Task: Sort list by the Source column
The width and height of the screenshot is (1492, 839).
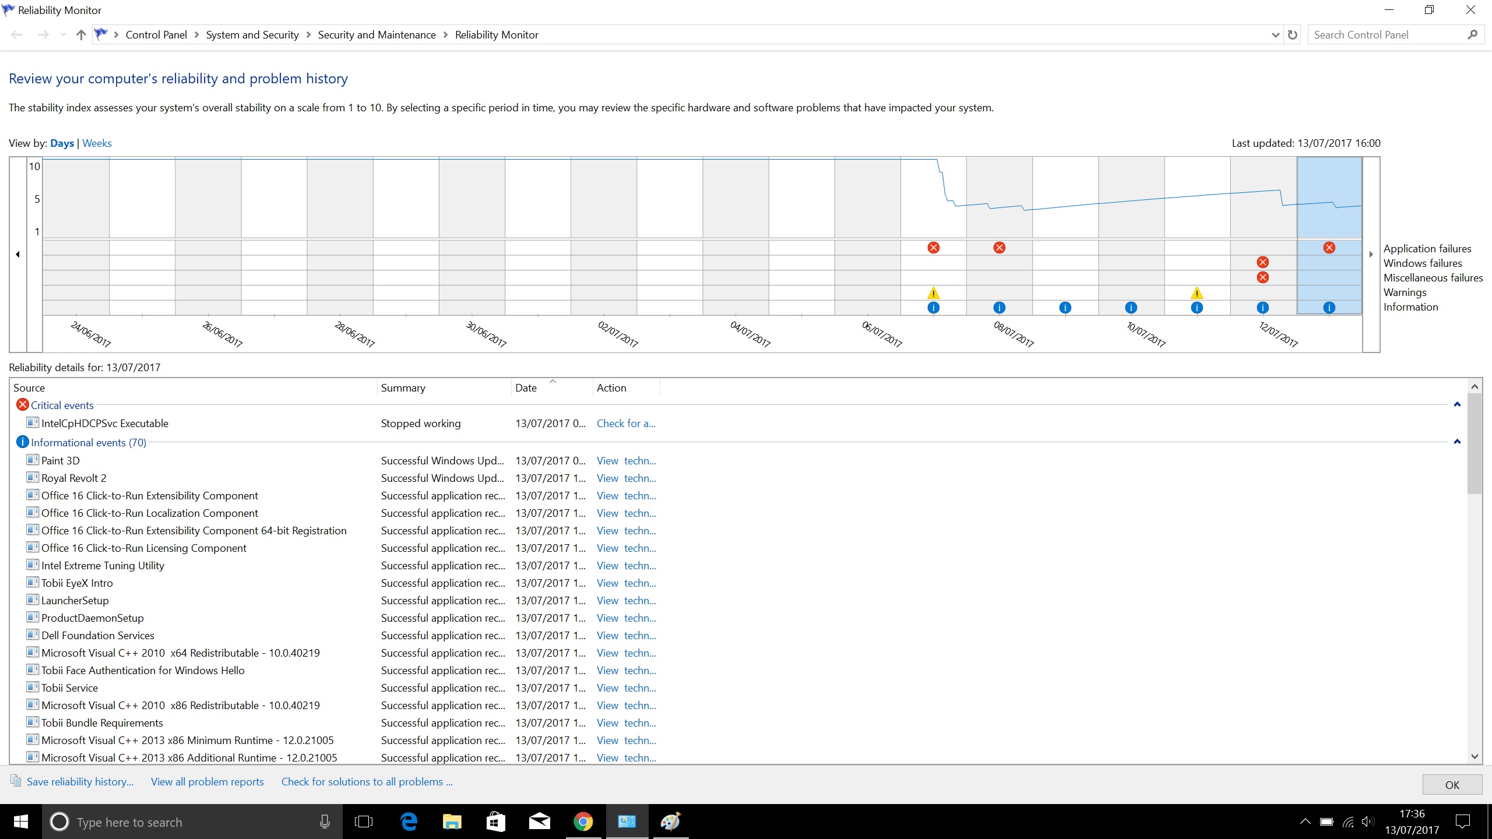Action: [x=193, y=388]
